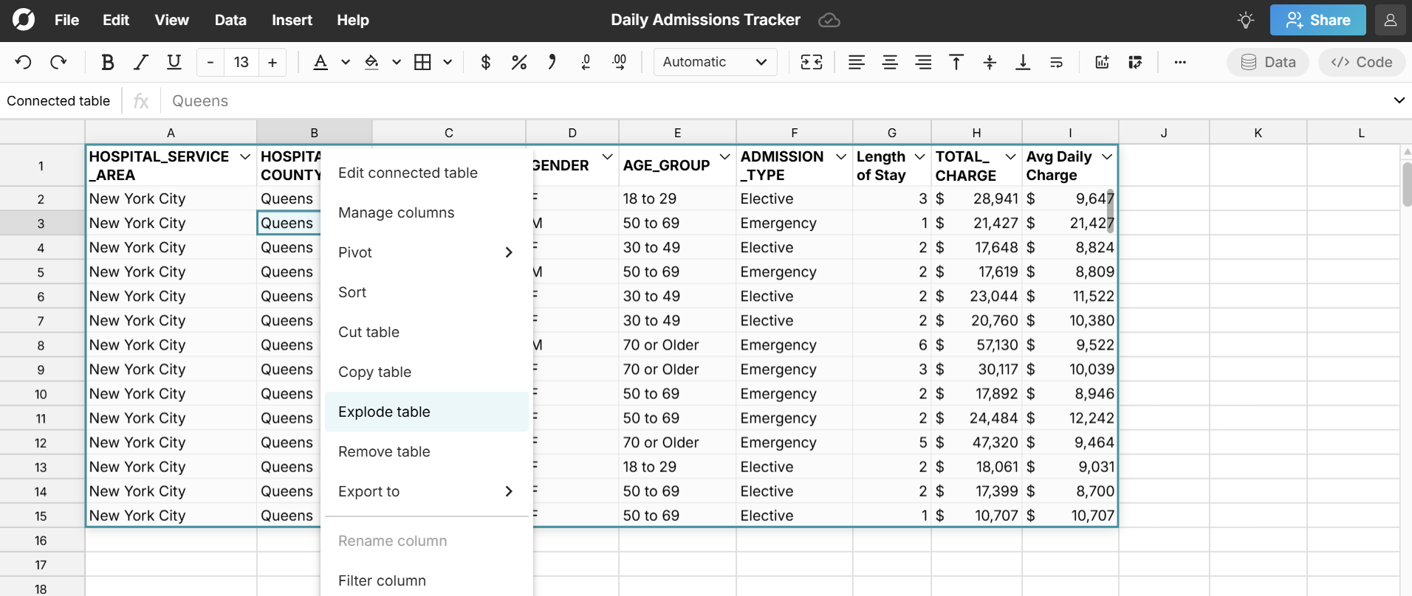Screen dimensions: 1412x596
Task: Open the Code panel button
Action: (1362, 62)
